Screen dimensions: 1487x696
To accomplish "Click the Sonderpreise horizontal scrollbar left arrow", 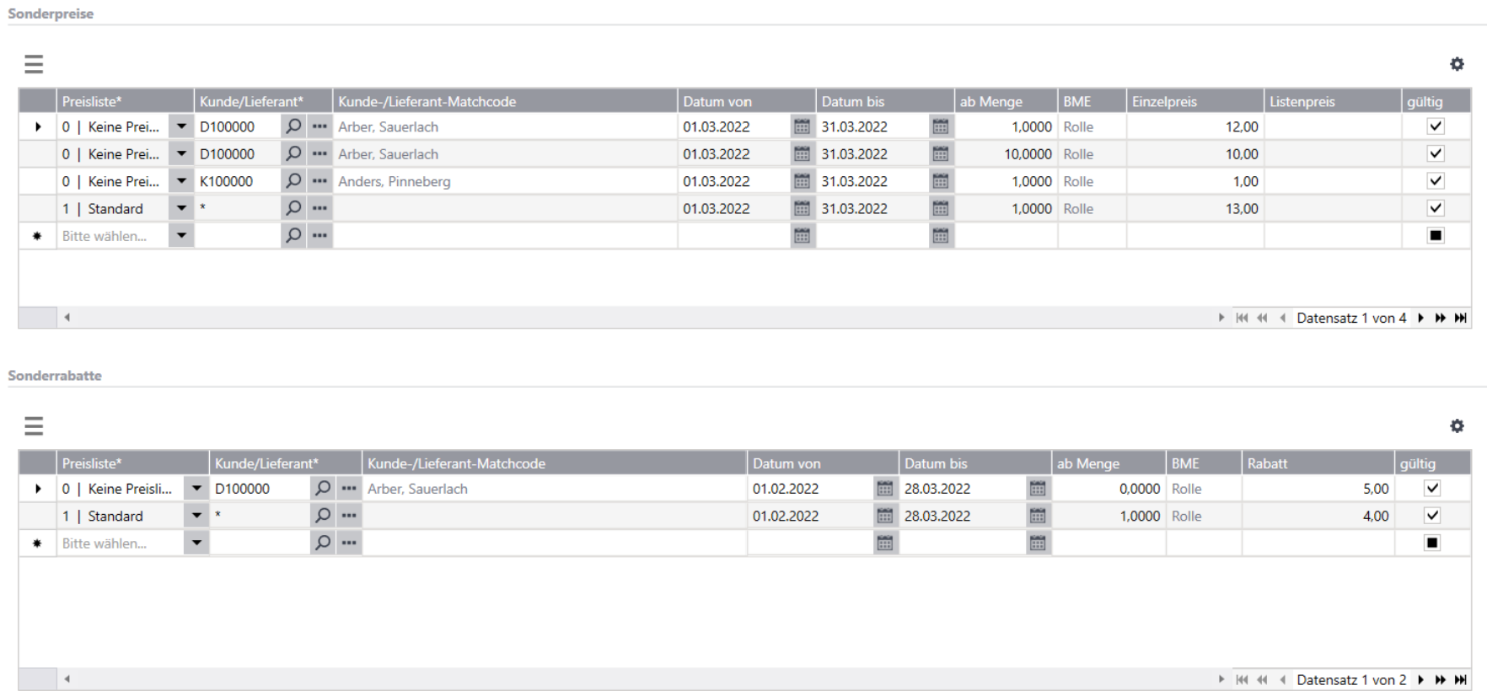I will (67, 318).
